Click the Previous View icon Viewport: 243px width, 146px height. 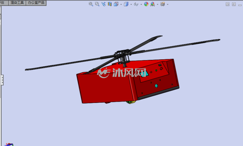[x=103, y=4]
